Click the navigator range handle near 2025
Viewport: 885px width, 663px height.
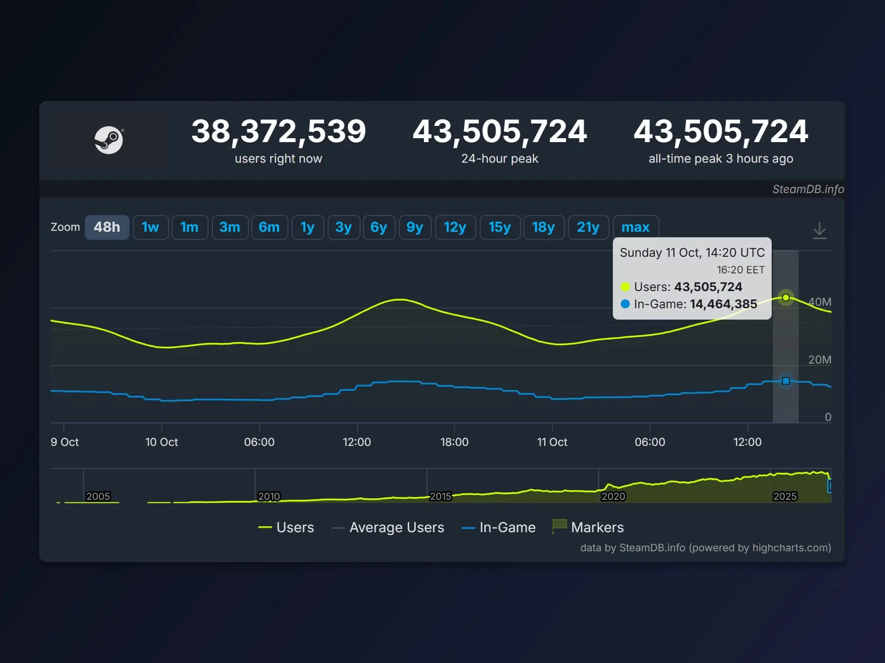830,486
